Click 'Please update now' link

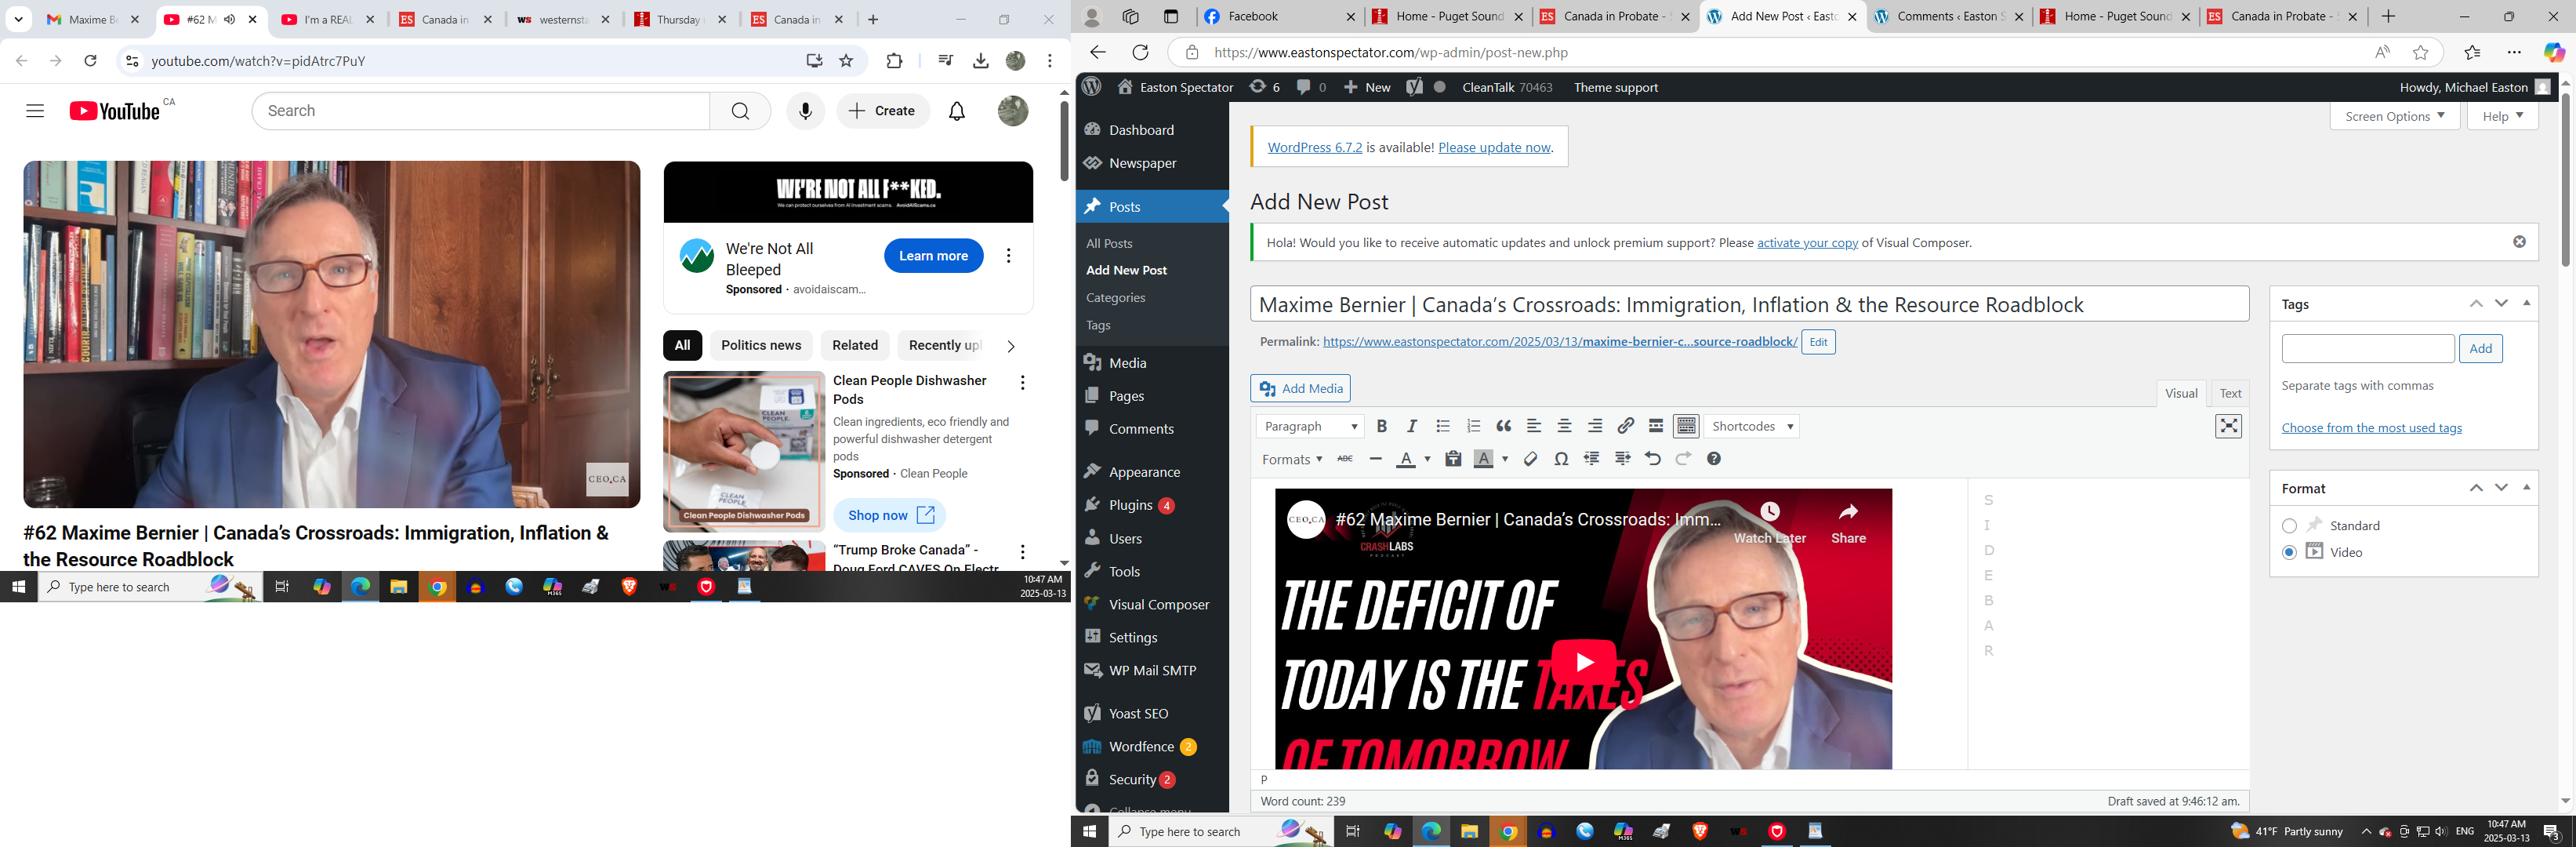(1494, 147)
